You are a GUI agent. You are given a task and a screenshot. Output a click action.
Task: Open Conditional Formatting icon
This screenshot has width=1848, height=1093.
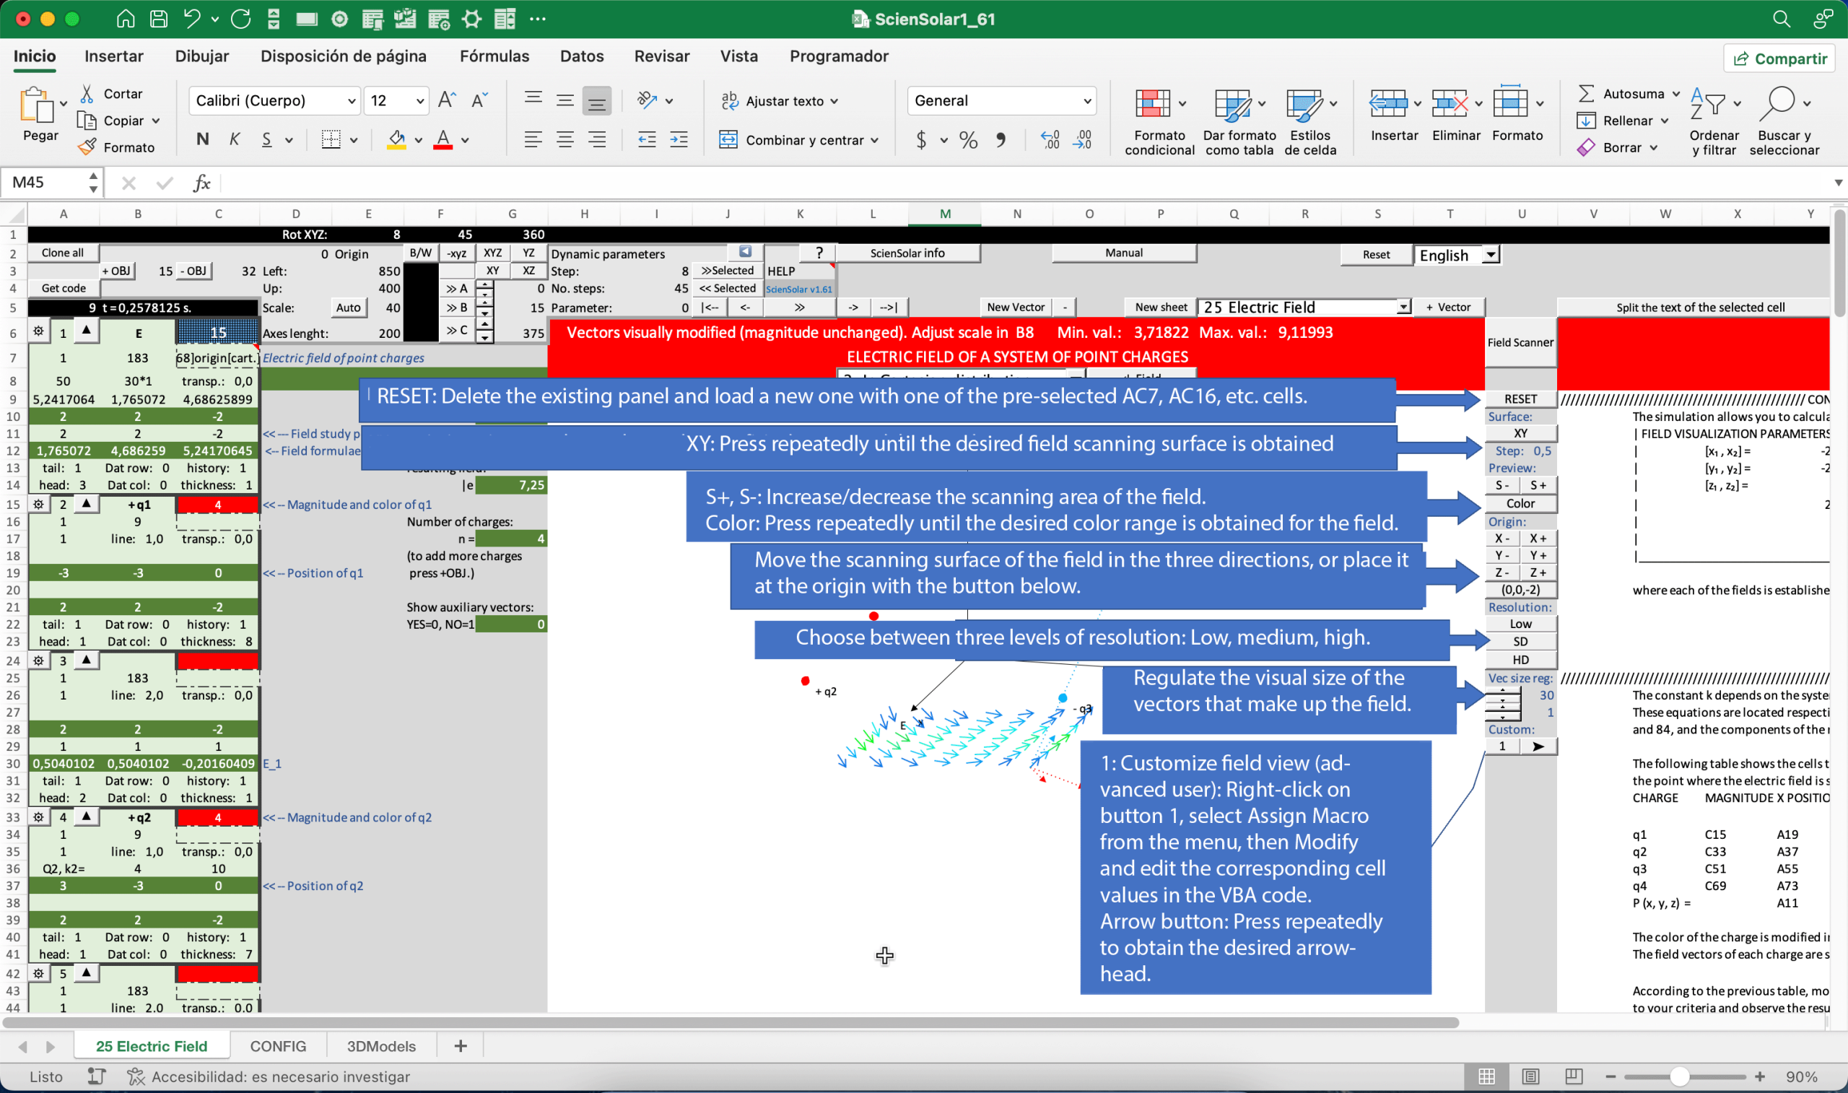tap(1153, 104)
